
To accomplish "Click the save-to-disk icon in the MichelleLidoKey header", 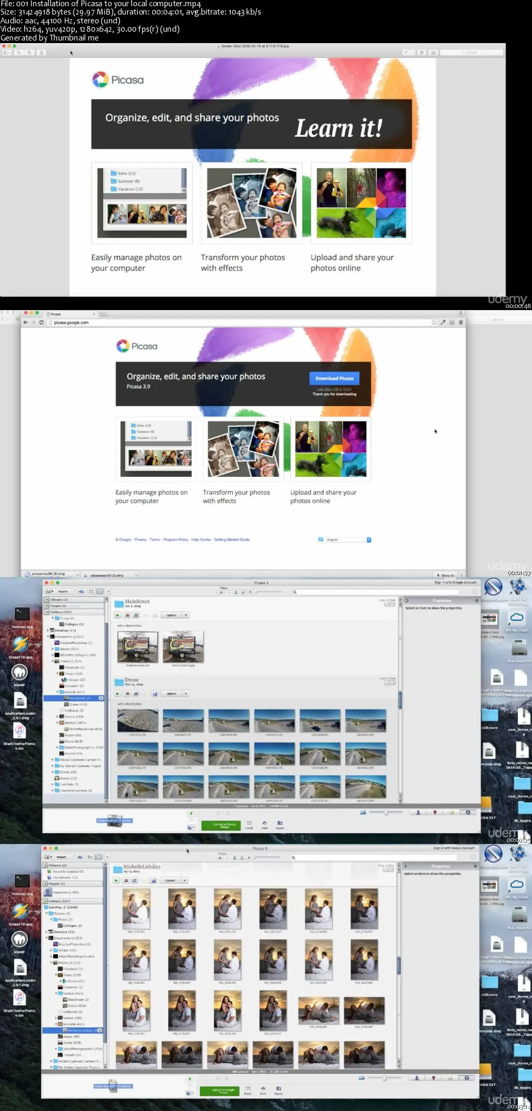I will coord(153,880).
